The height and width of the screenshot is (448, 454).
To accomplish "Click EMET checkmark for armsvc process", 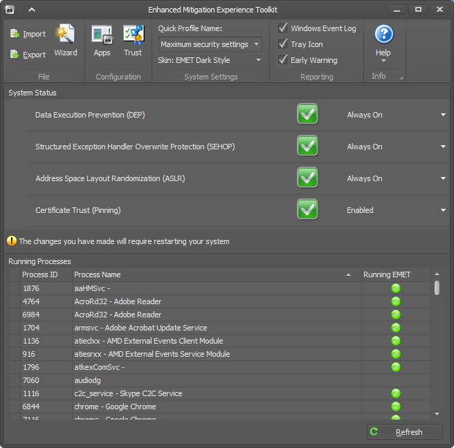I will pyautogui.click(x=395, y=328).
